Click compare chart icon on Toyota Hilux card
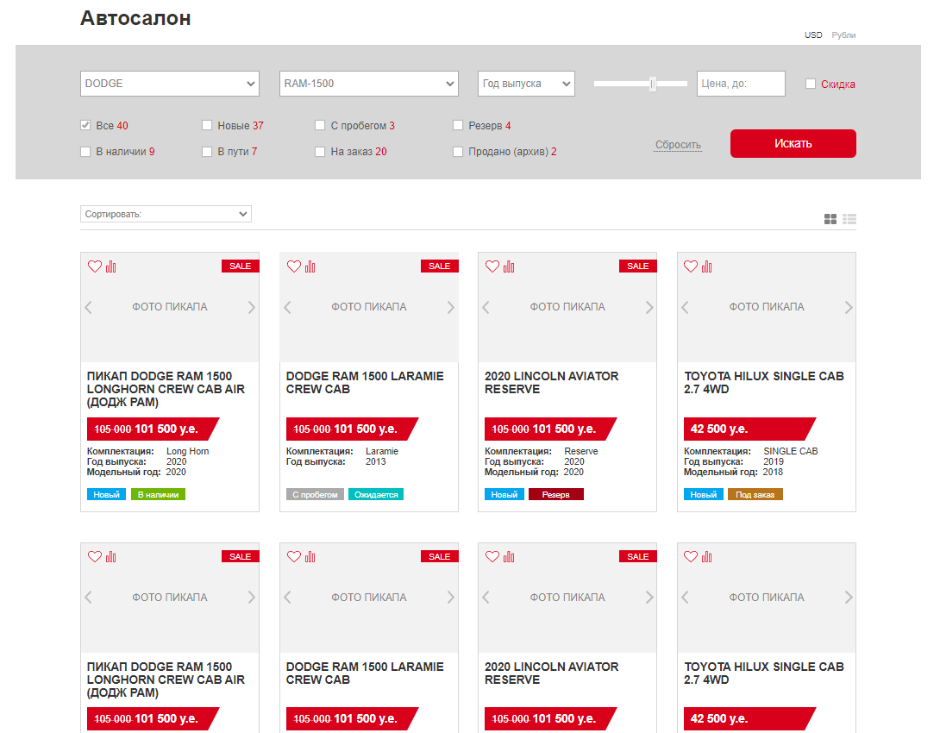Screen dimensions: 940x733 tap(707, 266)
